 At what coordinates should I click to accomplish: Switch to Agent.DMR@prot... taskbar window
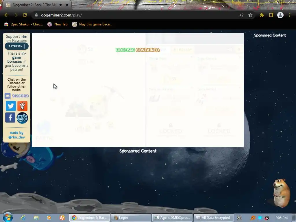[172, 218]
